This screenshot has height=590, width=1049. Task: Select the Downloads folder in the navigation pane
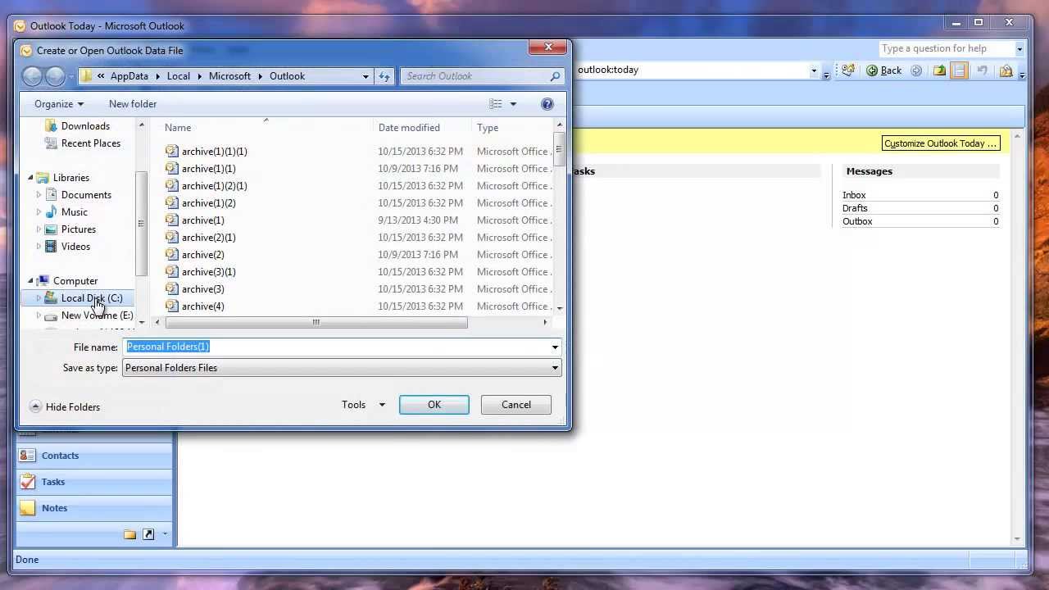pyautogui.click(x=85, y=126)
